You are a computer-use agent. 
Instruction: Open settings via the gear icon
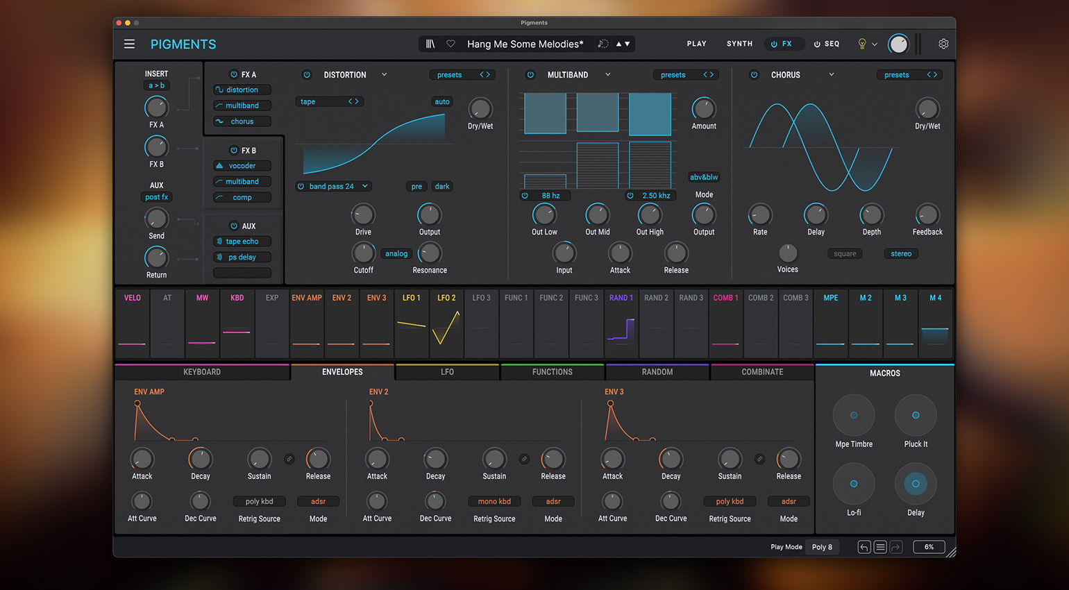click(x=943, y=44)
